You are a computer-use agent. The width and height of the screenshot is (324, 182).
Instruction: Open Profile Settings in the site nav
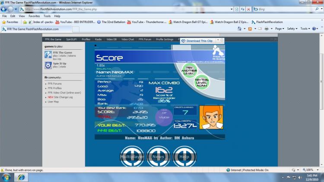[165, 39]
